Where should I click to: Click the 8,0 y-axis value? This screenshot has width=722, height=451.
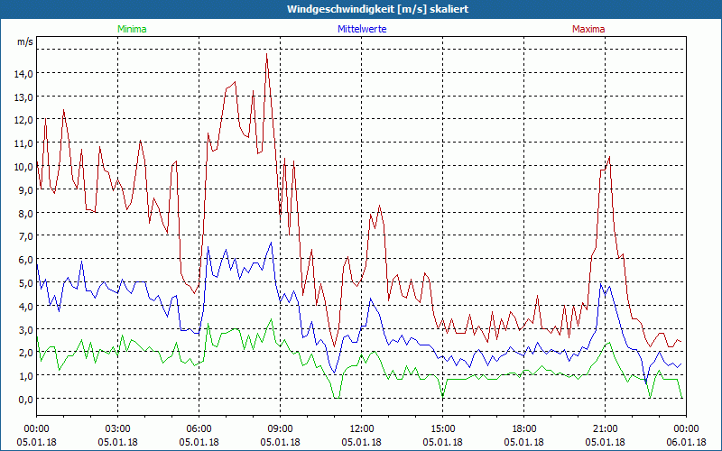click(27, 213)
